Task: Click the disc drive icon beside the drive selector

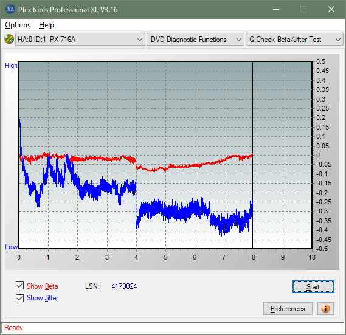Action: coord(9,39)
